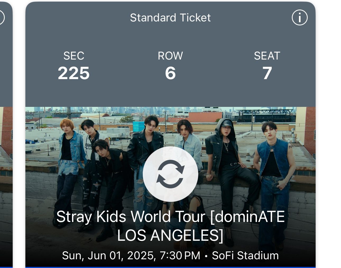Click the blue bar under the ticket
Screen dimensions: 341x268
click(170, 267)
